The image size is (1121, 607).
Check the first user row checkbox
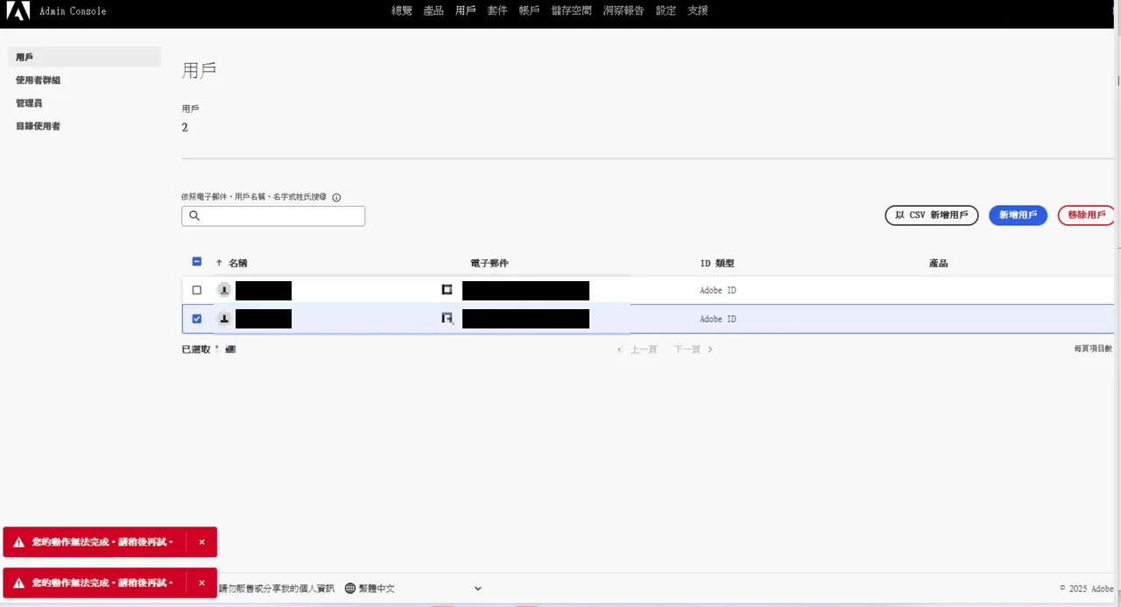pos(196,290)
